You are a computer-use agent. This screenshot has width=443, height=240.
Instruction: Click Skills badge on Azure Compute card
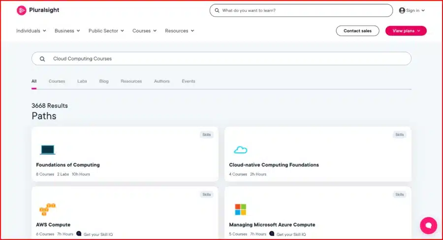click(x=400, y=195)
